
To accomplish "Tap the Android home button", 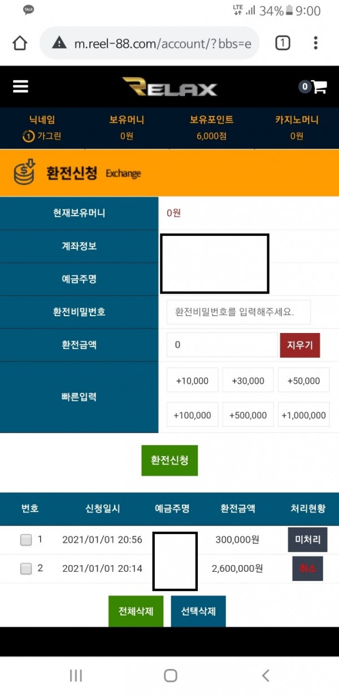I will pyautogui.click(x=170, y=675).
